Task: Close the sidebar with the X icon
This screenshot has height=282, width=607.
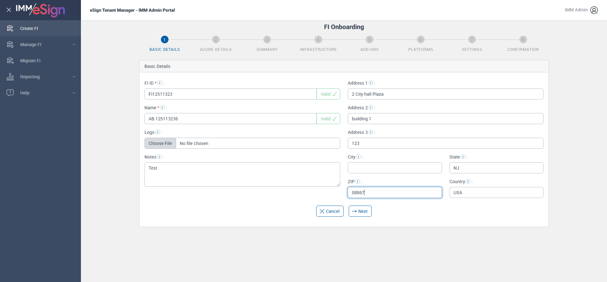Action: [x=9, y=10]
